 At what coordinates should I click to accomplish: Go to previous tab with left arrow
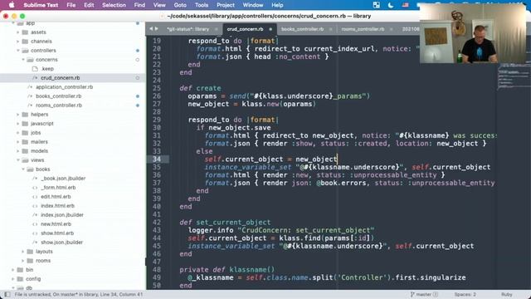coord(151,29)
